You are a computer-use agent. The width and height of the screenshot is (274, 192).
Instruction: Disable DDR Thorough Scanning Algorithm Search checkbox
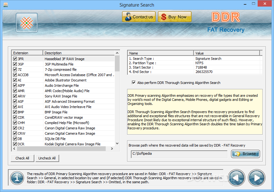pos(134,83)
